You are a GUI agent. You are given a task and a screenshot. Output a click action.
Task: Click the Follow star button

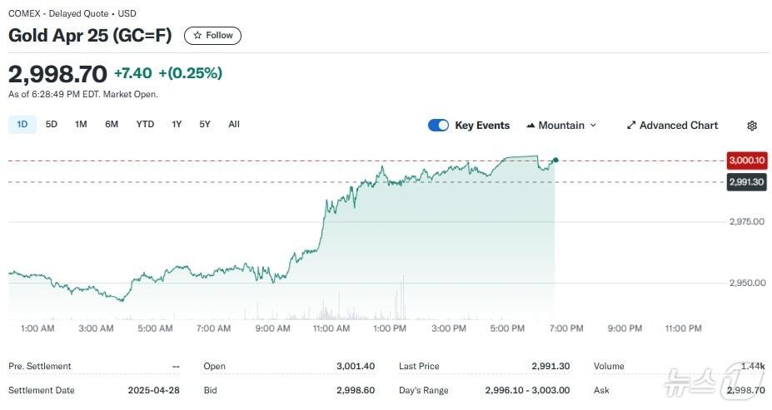(x=212, y=36)
